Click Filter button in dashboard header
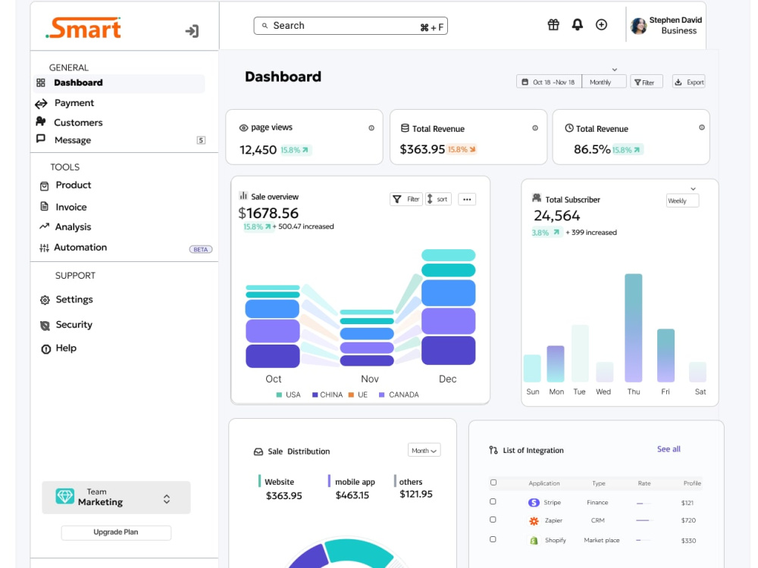This screenshot has height=568, width=758. [647, 82]
